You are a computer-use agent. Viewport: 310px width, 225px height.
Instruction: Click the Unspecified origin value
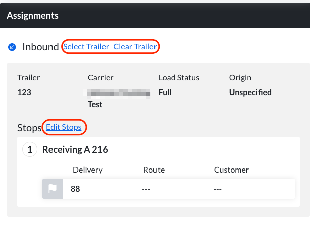[x=250, y=92]
